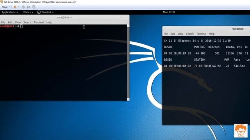The width and height of the screenshot is (250, 140).
Task: Click the left terminal title bar root@kali
Action: [x=64, y=17]
